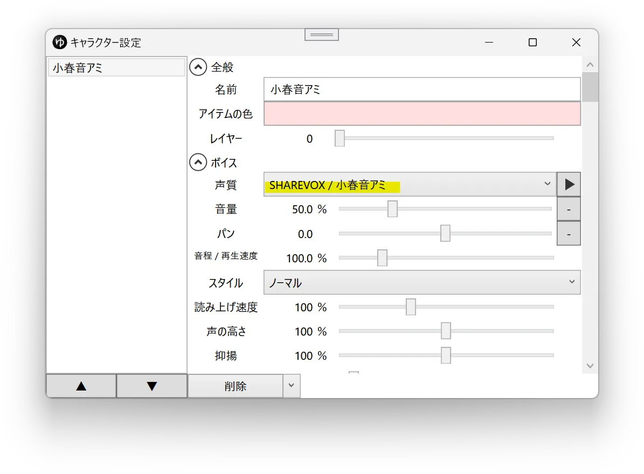Select 小春音アミ in the character list

point(116,68)
